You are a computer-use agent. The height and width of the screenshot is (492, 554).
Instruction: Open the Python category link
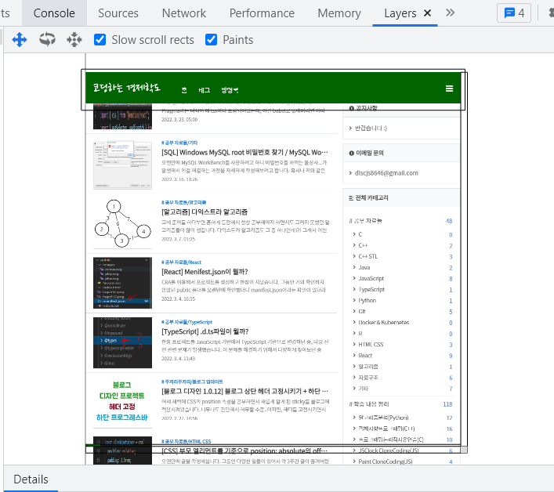click(367, 300)
